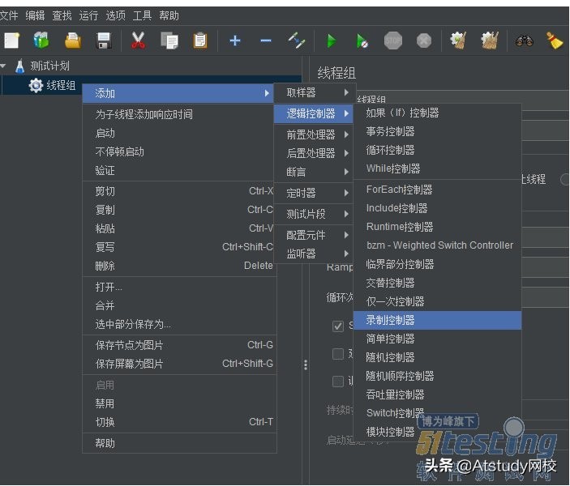570x486 pixels.
Task: Click the Cut scissors icon
Action: 138,40
